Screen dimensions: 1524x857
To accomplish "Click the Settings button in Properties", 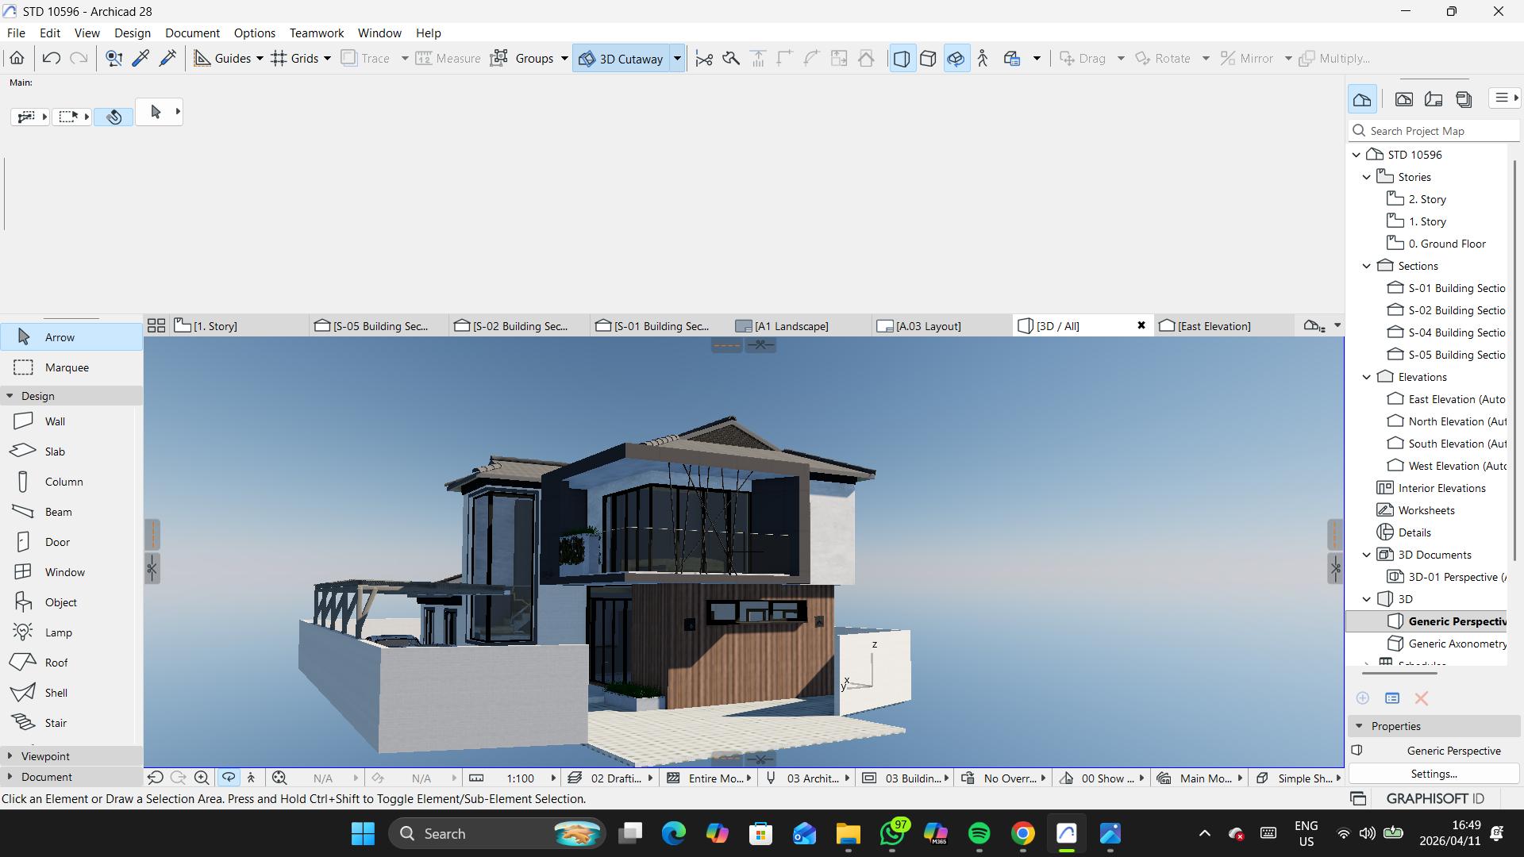I will point(1434,774).
